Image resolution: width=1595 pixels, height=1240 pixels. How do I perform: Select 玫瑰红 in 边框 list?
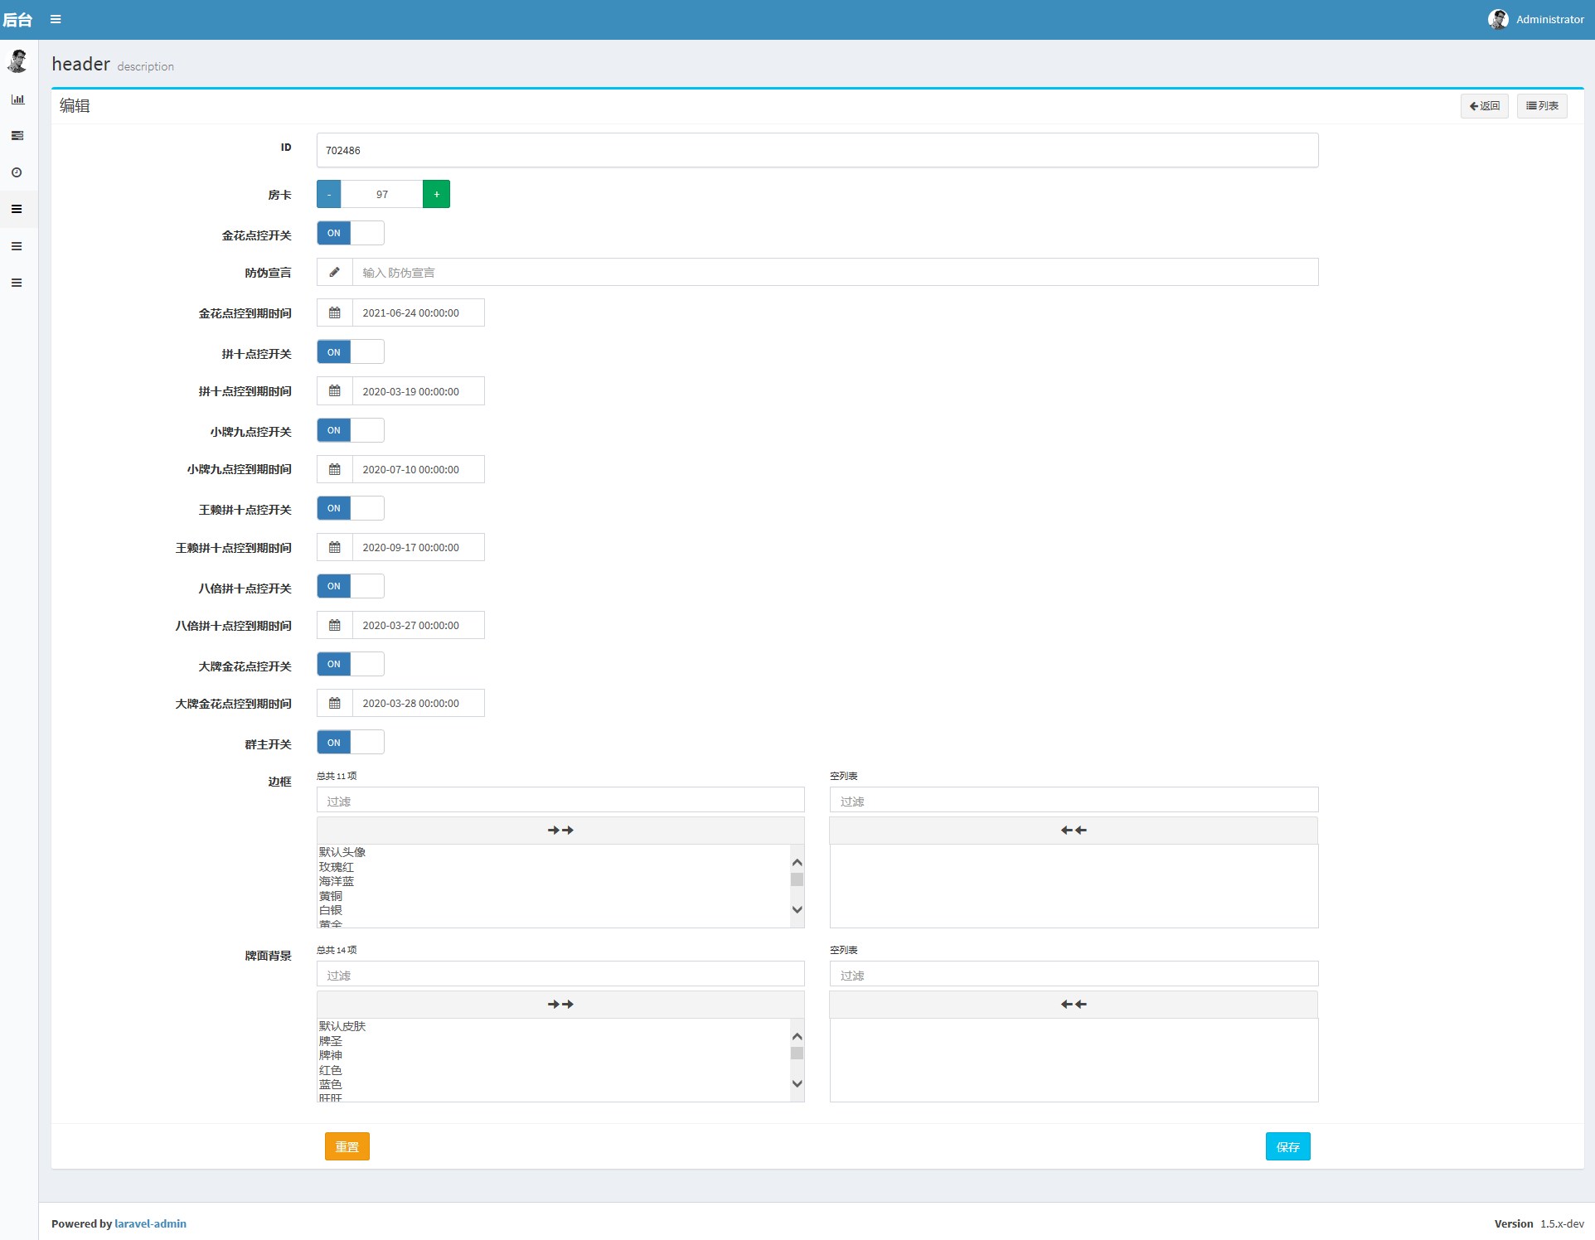pyautogui.click(x=554, y=867)
